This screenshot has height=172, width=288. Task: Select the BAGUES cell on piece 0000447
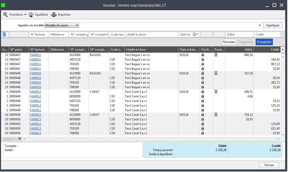99,55
